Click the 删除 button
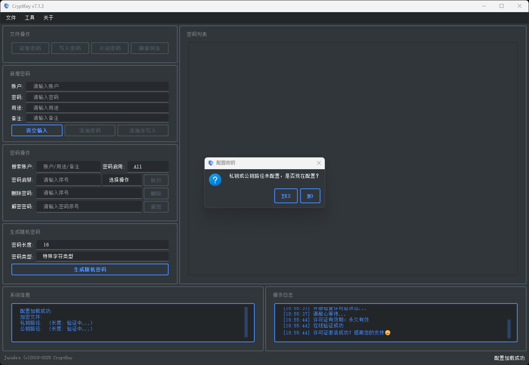This screenshot has height=365, width=529. coord(156,193)
